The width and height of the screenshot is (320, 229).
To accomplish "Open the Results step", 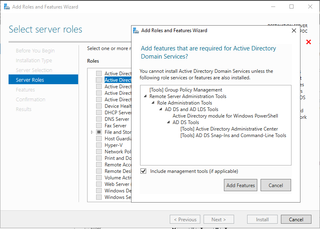I will [24, 109].
